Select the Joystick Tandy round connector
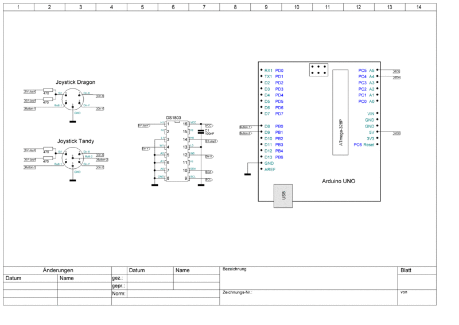Viewport: 459px width, 325px height. [x=73, y=158]
